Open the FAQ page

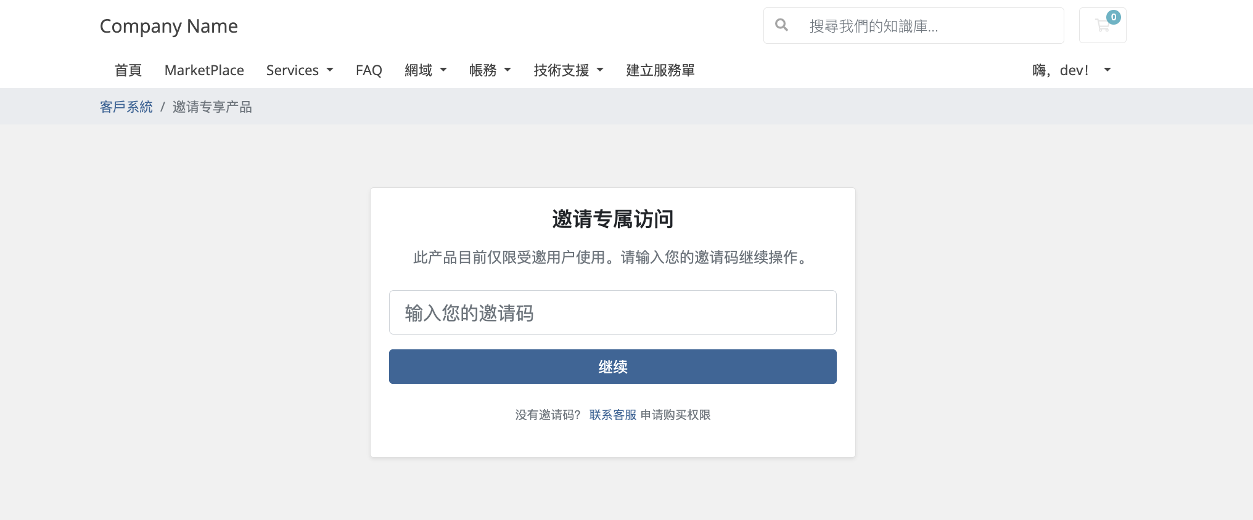(x=369, y=70)
